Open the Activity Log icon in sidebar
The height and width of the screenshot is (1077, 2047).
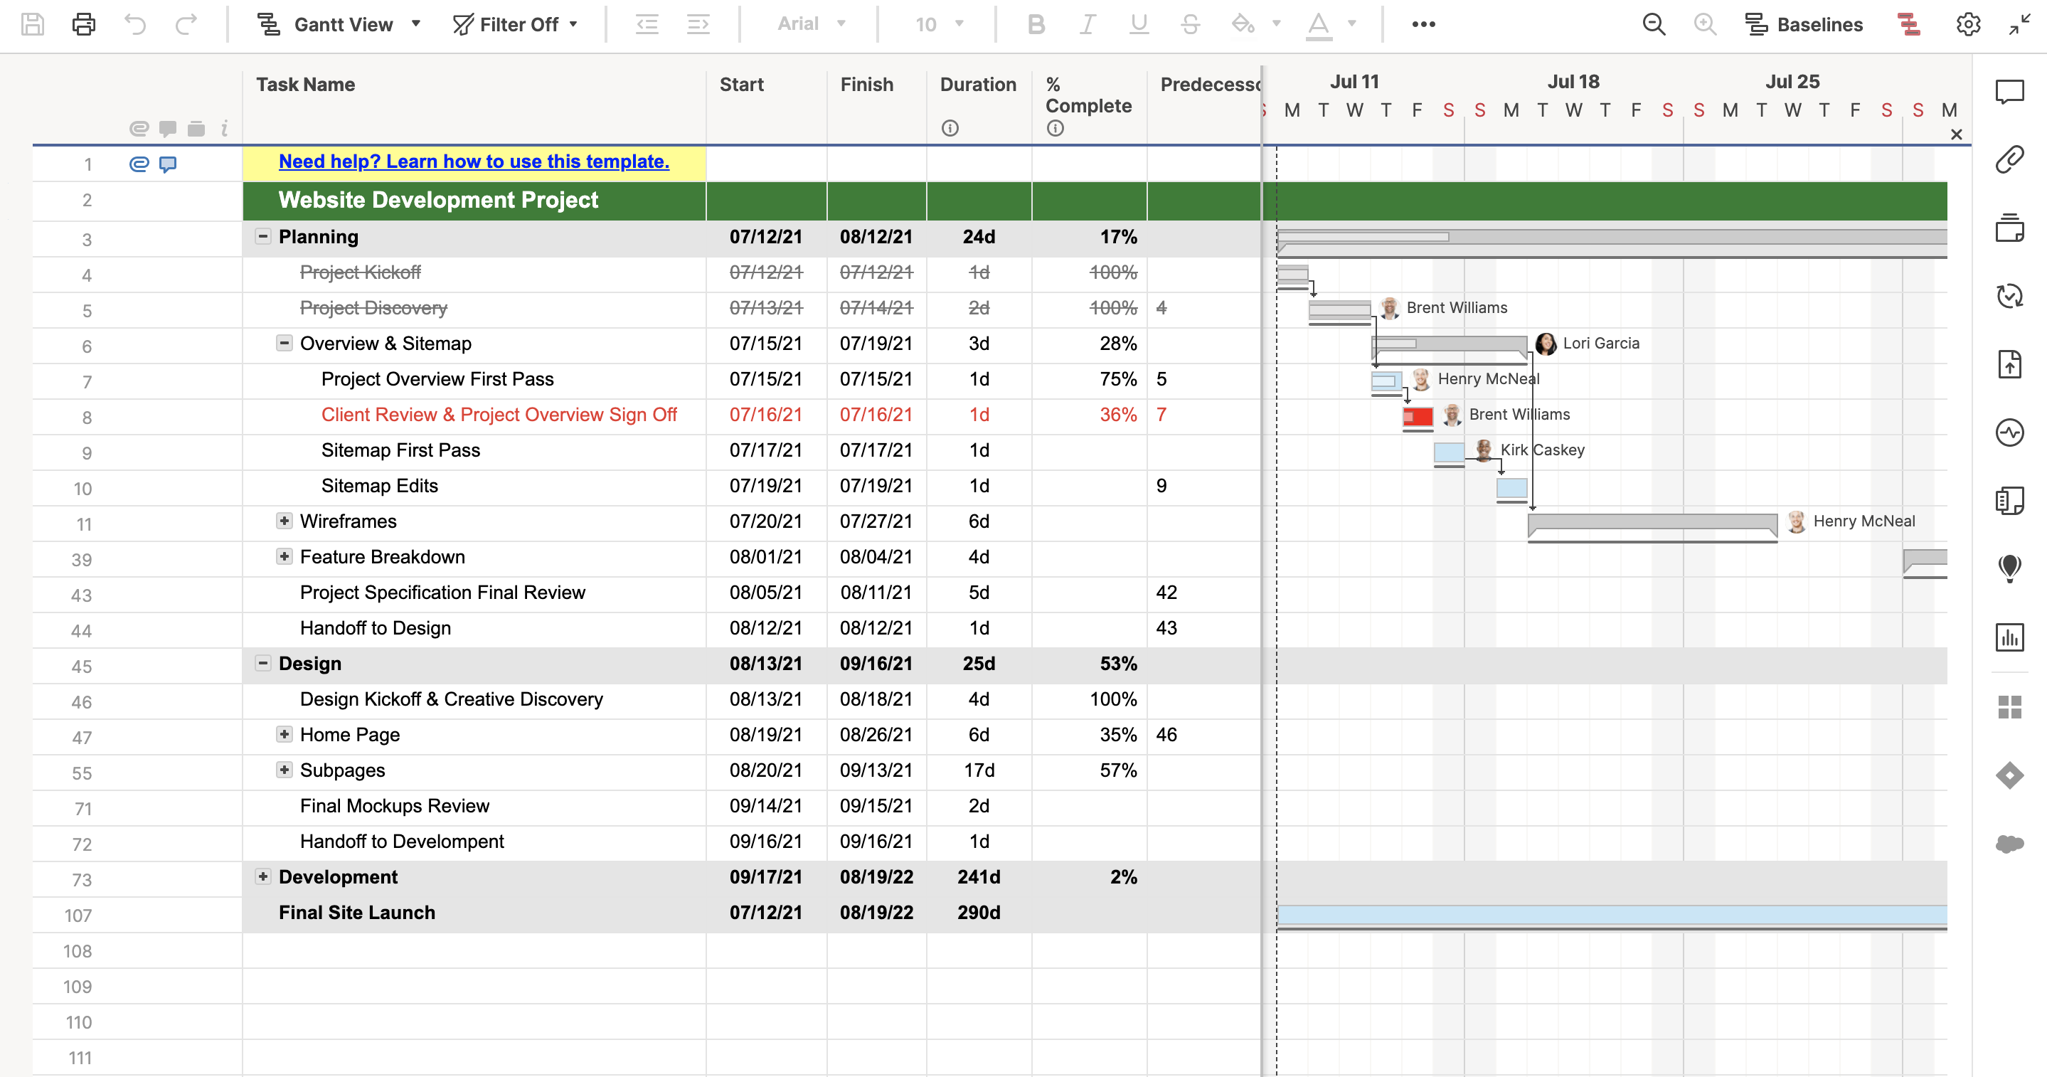click(2009, 433)
